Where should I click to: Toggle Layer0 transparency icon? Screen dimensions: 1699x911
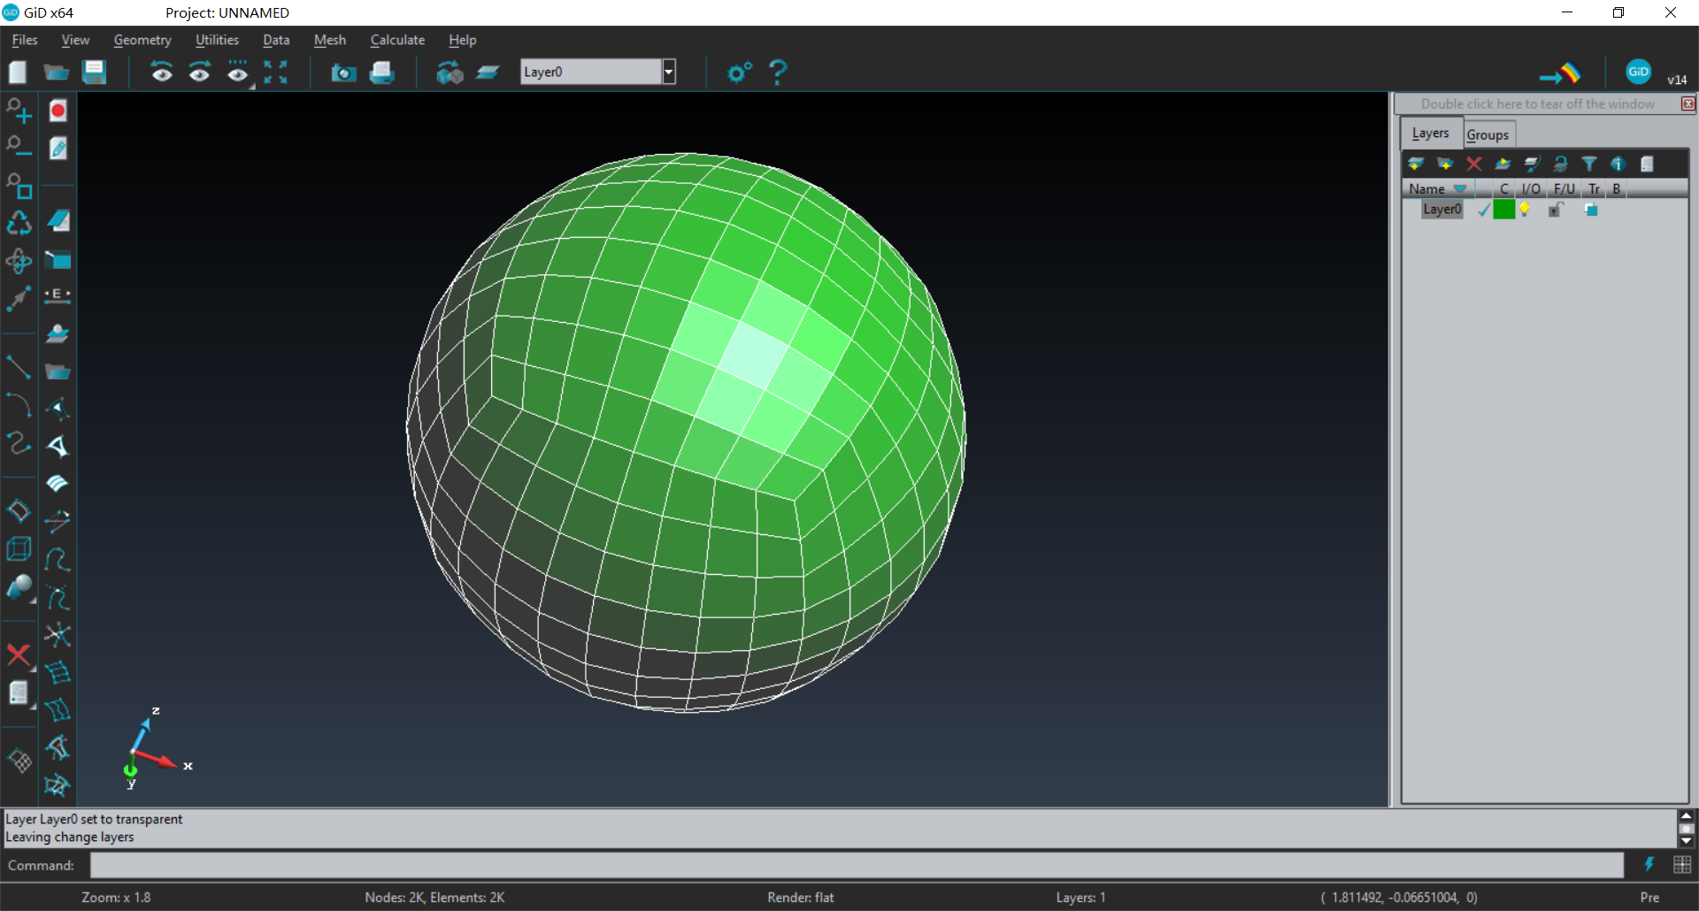pos(1591,210)
